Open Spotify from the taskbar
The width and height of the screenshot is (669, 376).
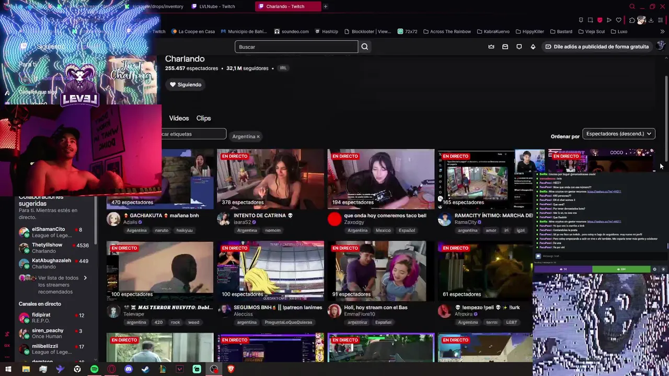point(94,369)
